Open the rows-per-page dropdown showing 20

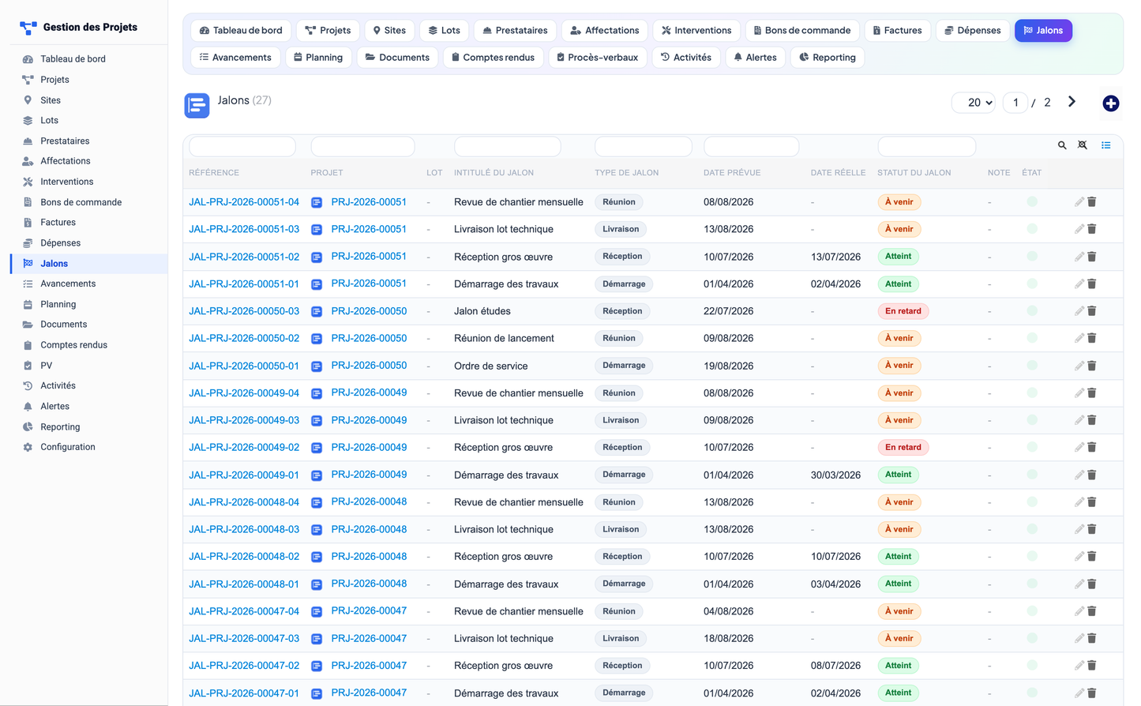tap(974, 103)
